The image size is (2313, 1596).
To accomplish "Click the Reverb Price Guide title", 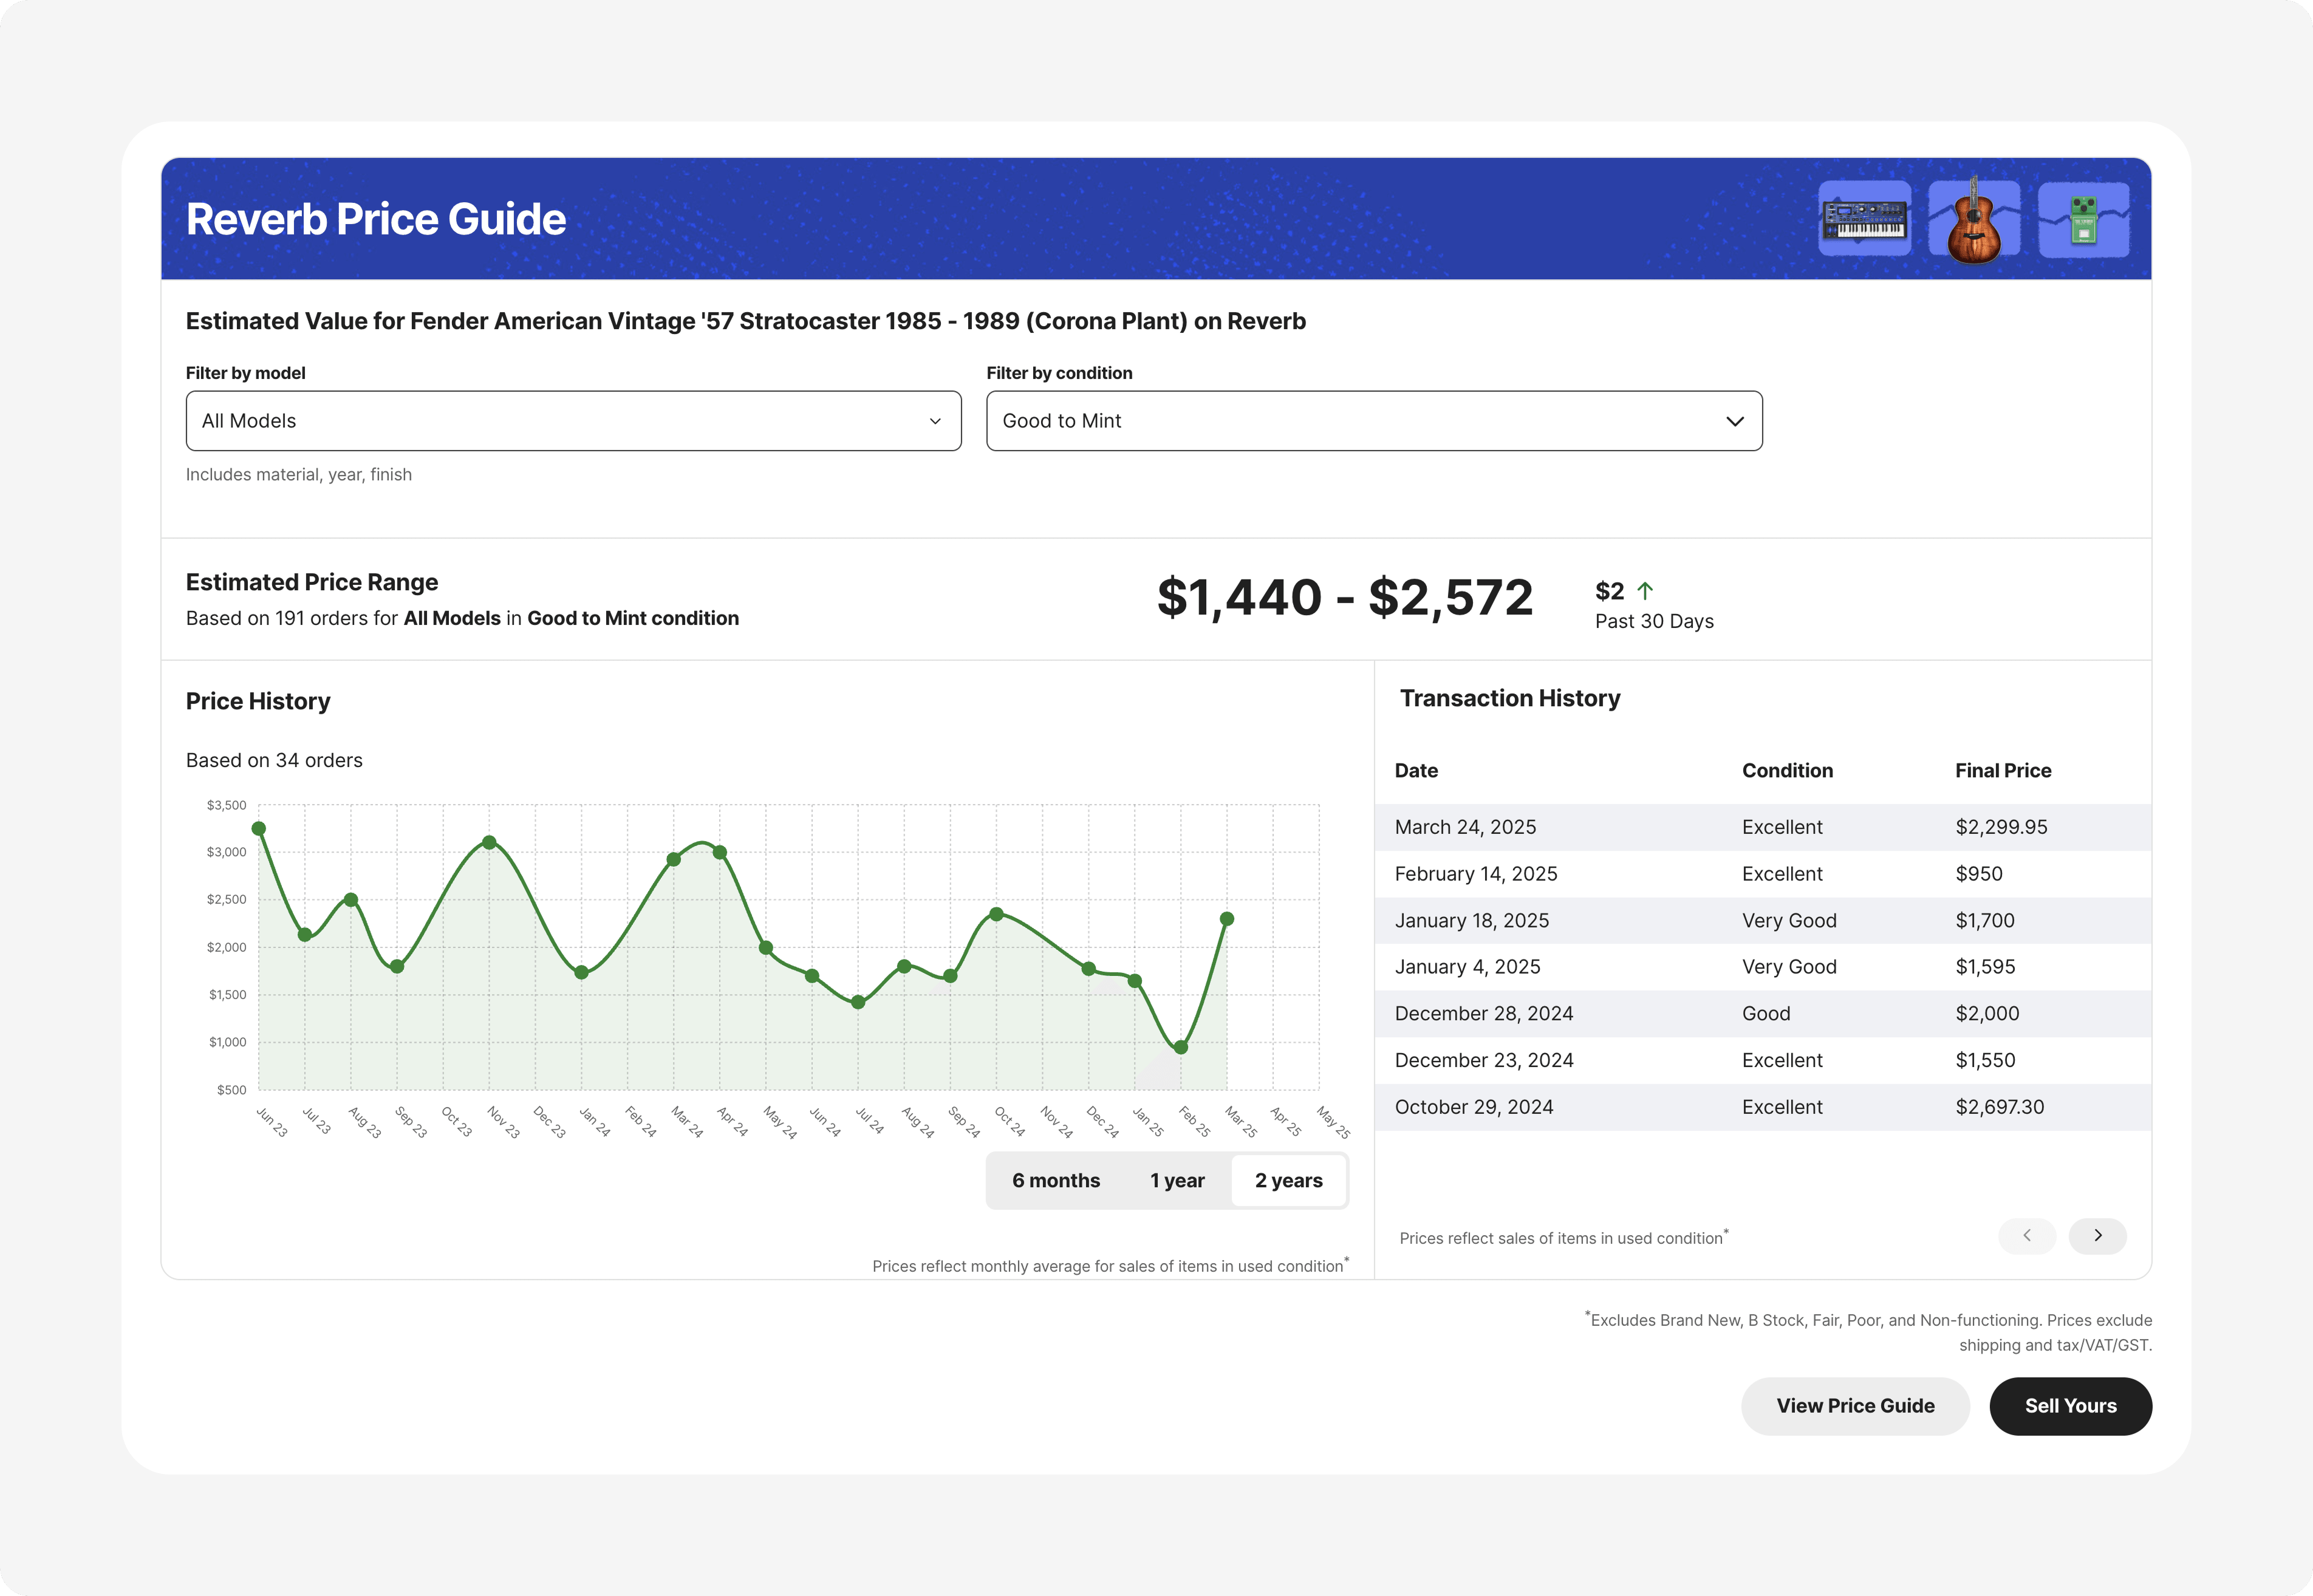I will pos(376,219).
